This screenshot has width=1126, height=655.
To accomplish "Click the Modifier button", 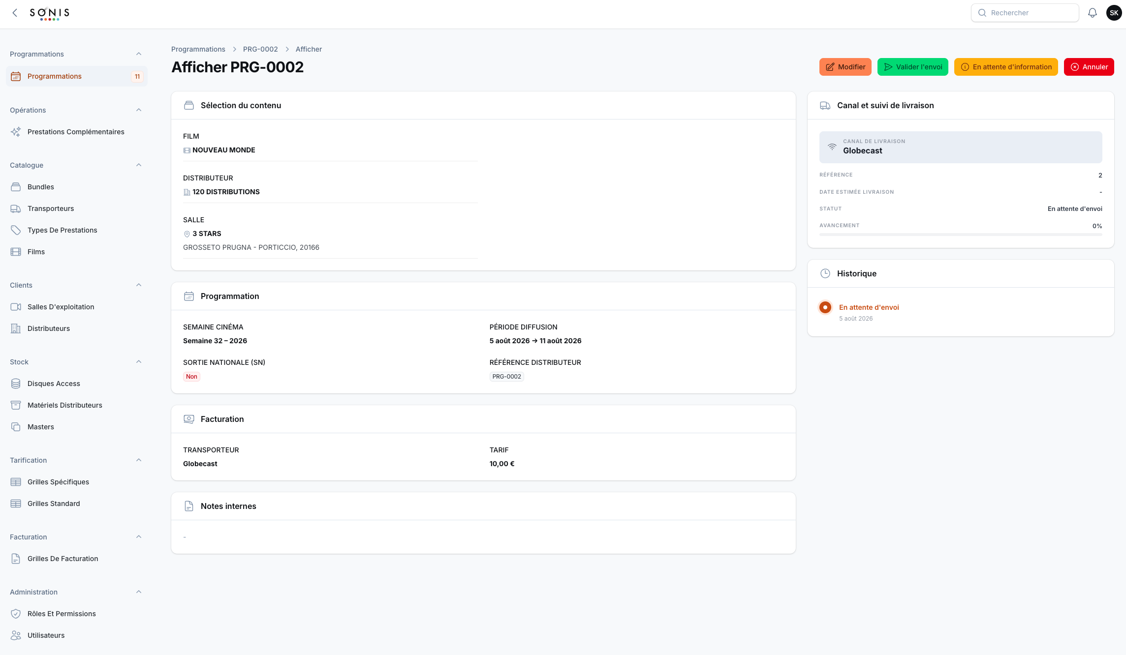I will click(845, 67).
